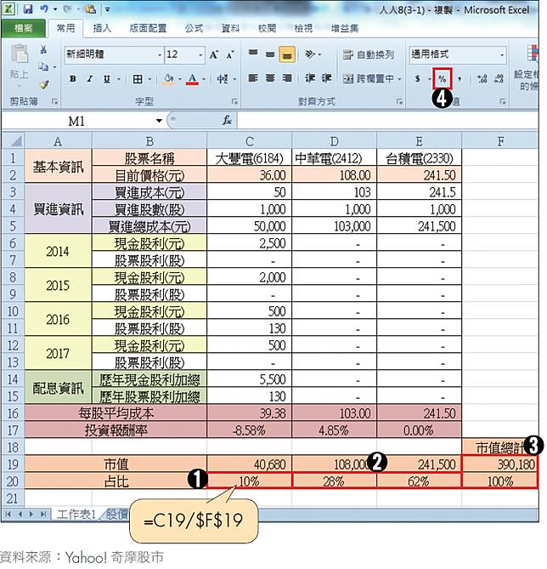Apply Percent Style with % icon
Image resolution: width=547 pixels, height=569 pixels.
(x=443, y=78)
